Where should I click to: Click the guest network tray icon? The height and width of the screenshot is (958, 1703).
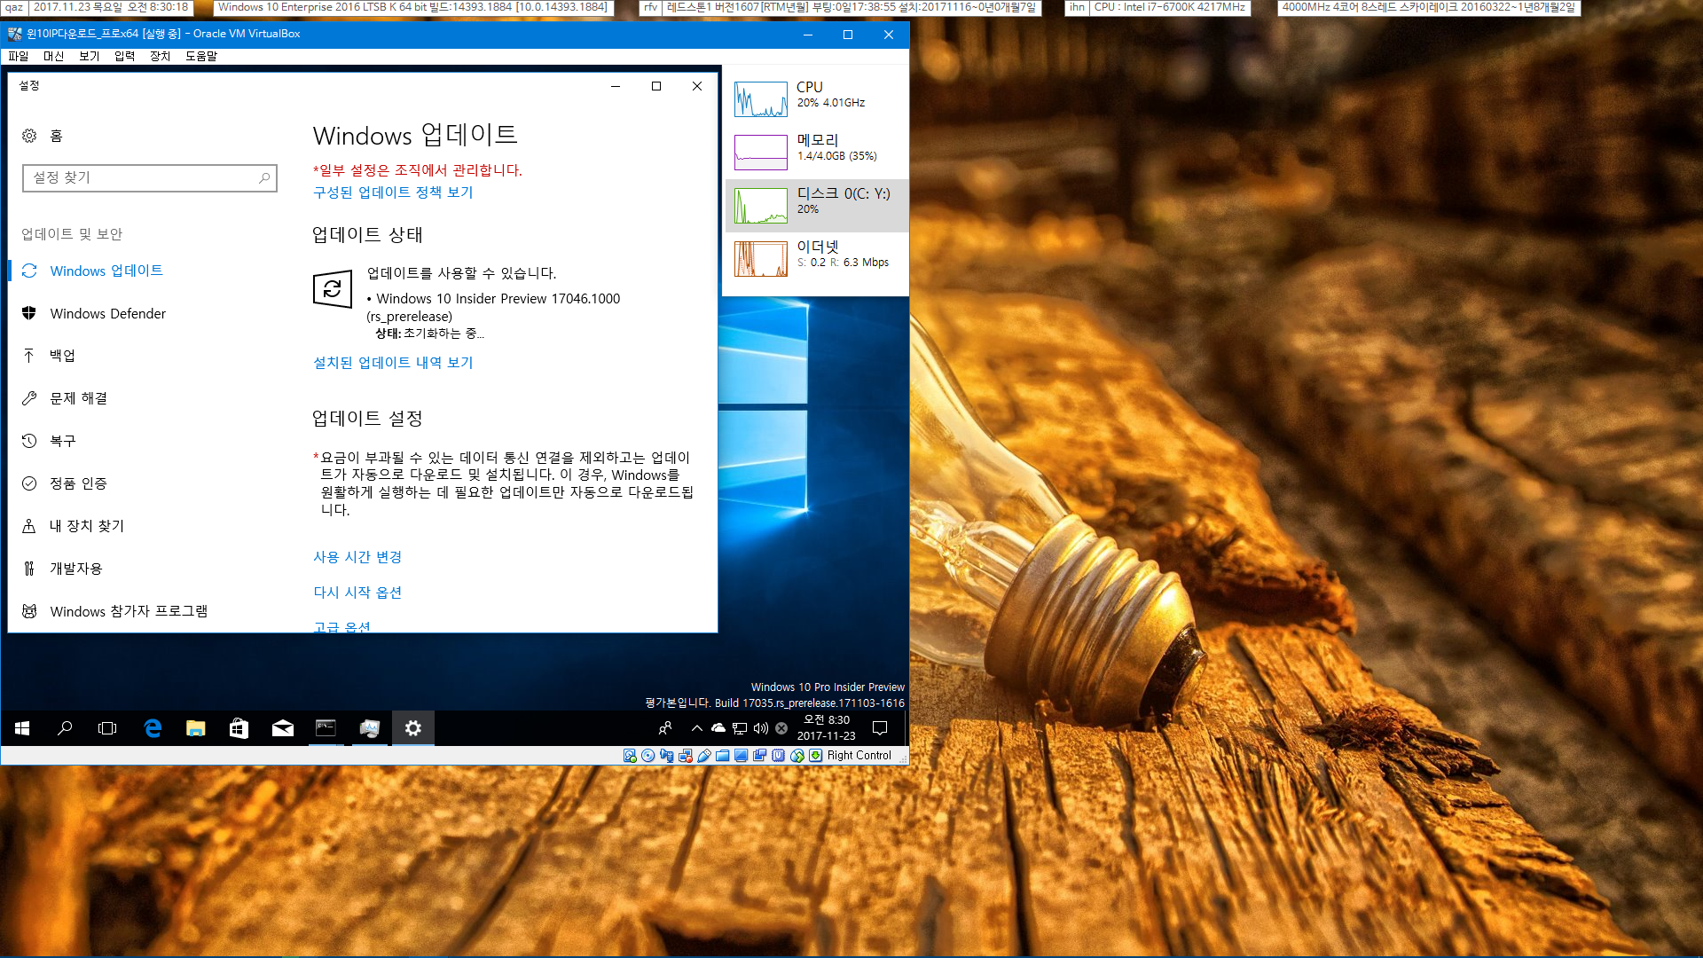click(740, 728)
